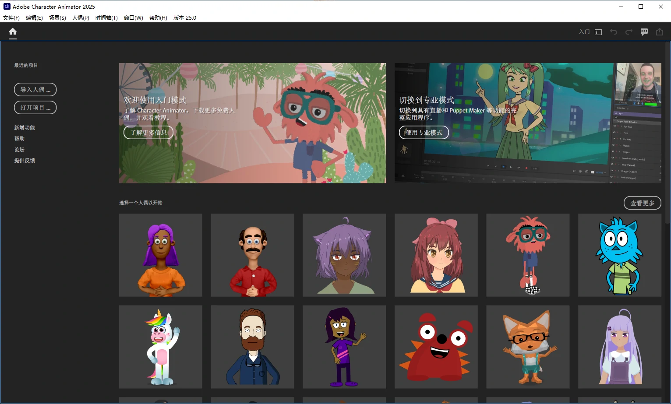671x404 pixels.
Task: Click 使用专业模式 to switch modes
Action: pos(424,132)
